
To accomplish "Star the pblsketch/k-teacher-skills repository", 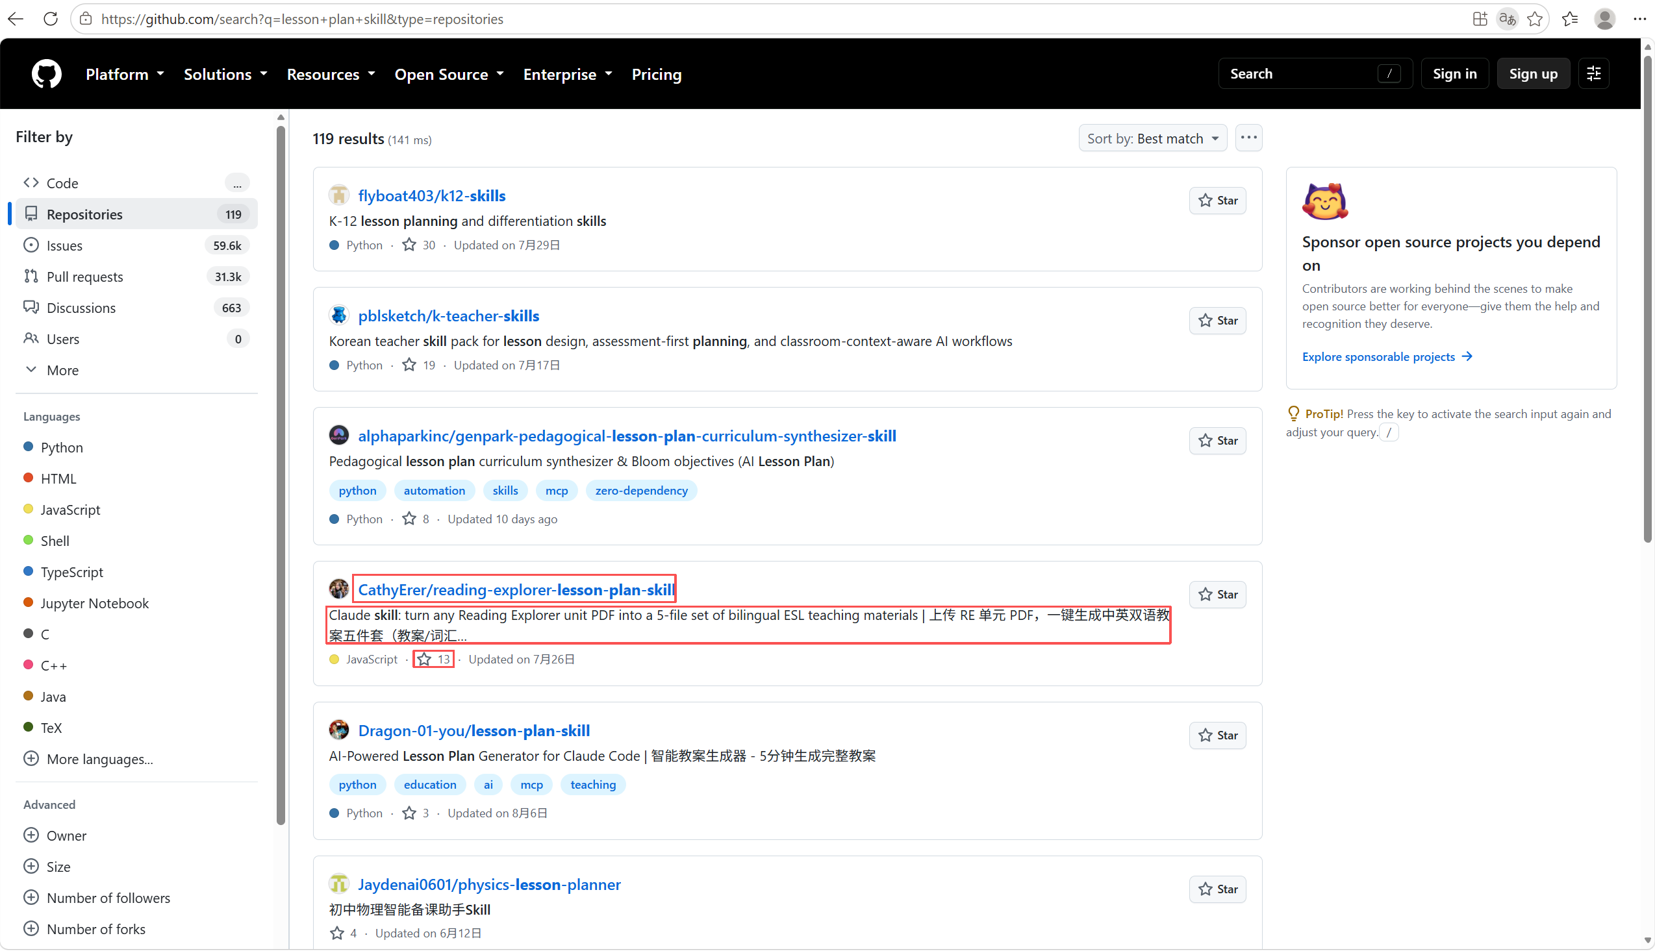I will point(1218,321).
